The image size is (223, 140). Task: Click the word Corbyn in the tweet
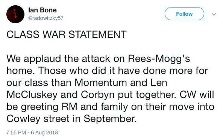click(x=98, y=95)
